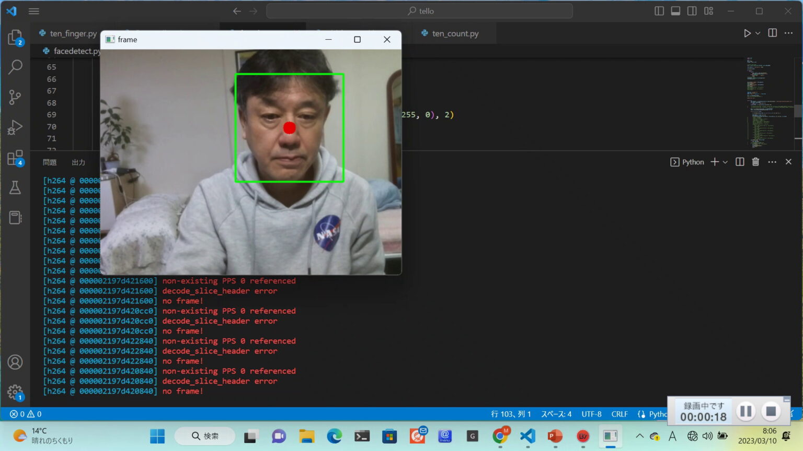Open the terminal panel more actions menu
Viewport: 803px width, 451px height.
[772, 162]
